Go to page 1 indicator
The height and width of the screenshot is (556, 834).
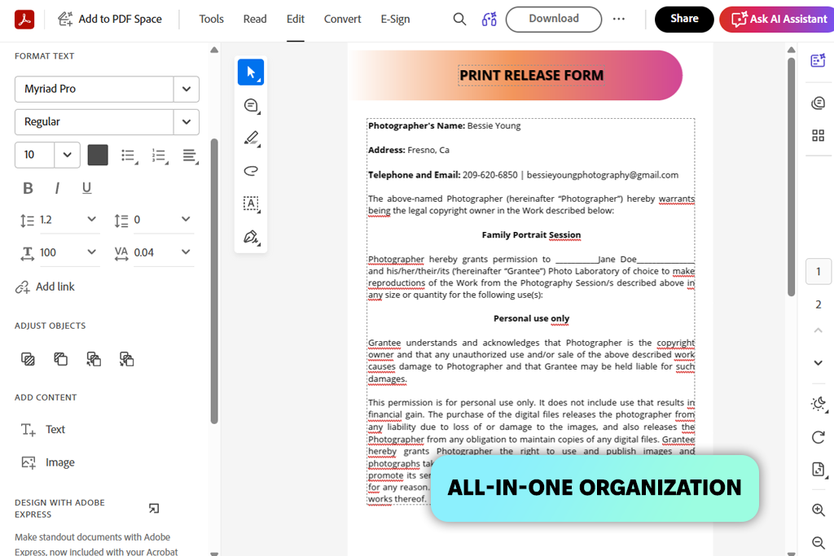click(818, 272)
